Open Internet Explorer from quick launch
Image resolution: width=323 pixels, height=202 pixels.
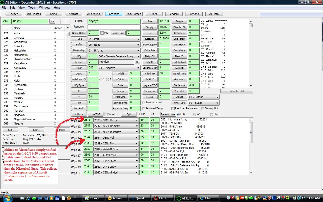click(28, 198)
